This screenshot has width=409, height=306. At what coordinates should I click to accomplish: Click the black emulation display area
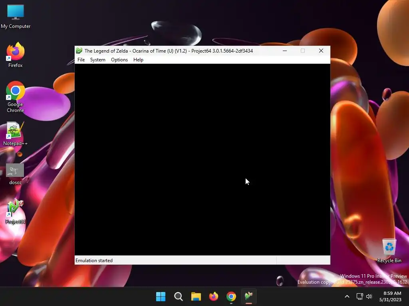click(x=203, y=159)
